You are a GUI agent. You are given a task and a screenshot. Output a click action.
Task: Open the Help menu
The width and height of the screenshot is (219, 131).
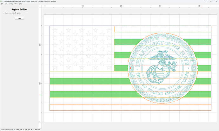[x=20, y=4]
